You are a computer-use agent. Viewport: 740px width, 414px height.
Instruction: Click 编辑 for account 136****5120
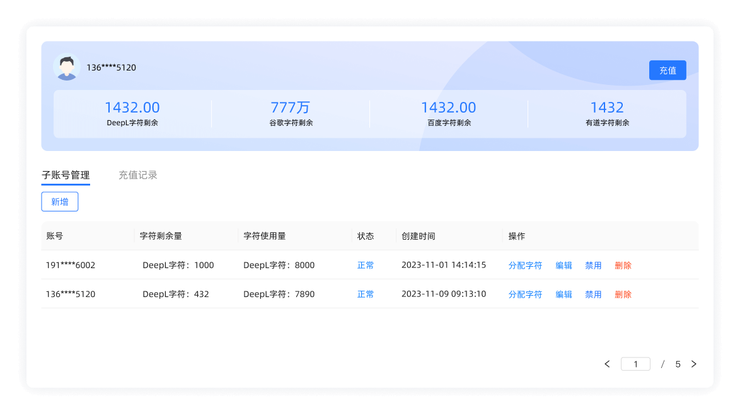point(564,294)
